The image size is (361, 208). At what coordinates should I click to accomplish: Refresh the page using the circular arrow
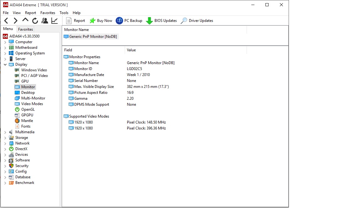coord(35,21)
